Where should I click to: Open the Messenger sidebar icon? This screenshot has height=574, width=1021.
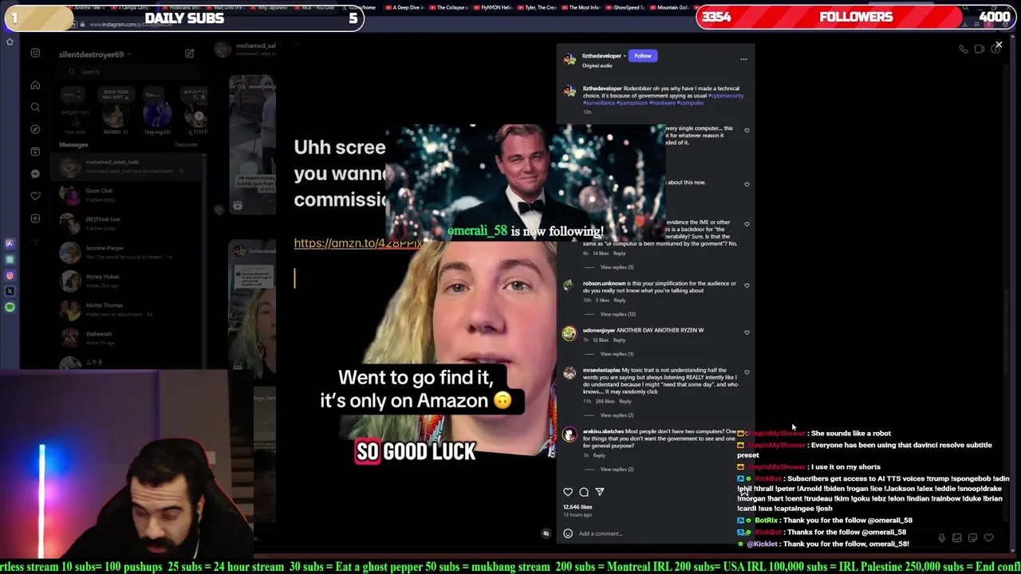pos(35,174)
